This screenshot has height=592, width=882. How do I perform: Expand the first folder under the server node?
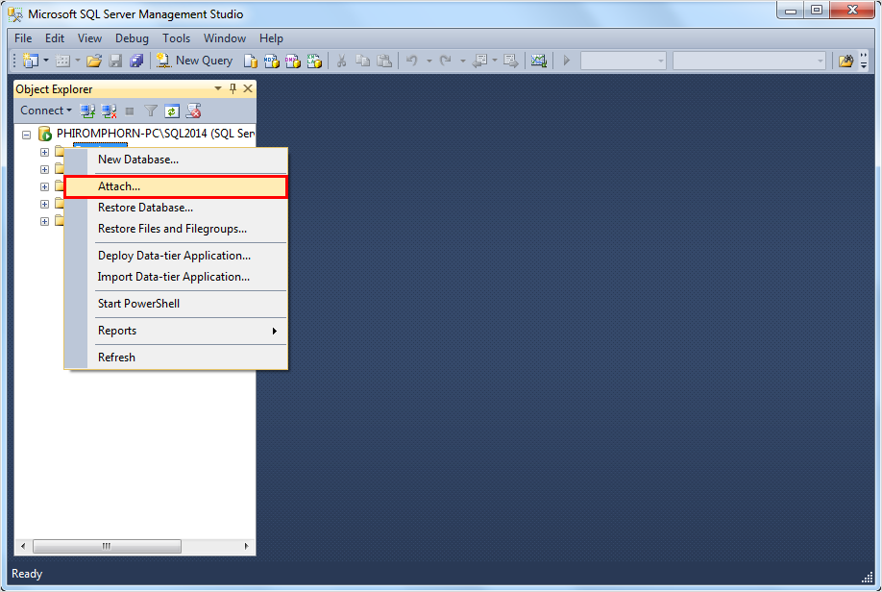pos(44,152)
